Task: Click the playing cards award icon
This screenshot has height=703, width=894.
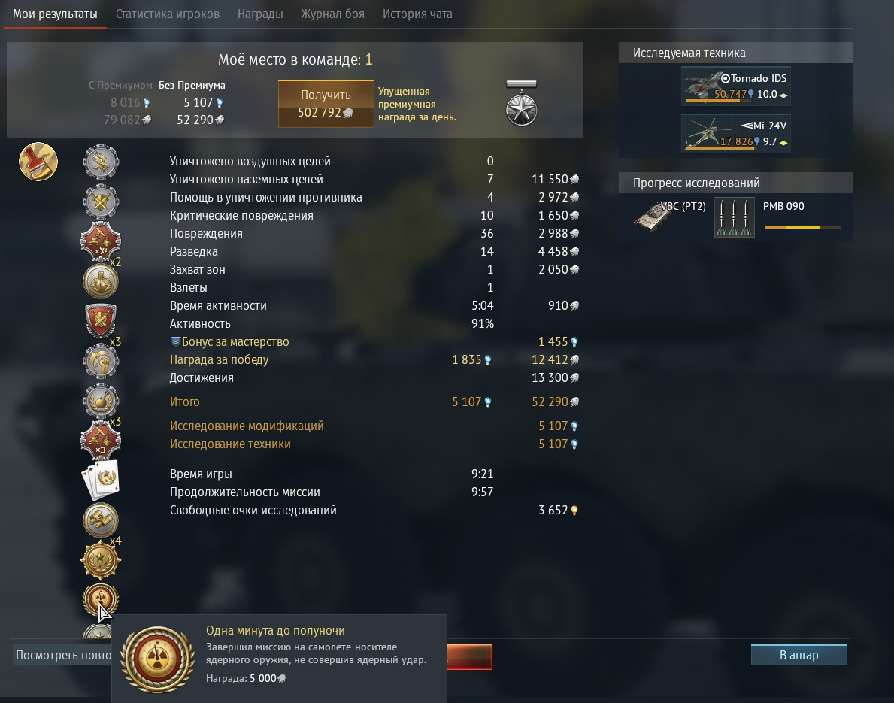Action: click(101, 480)
